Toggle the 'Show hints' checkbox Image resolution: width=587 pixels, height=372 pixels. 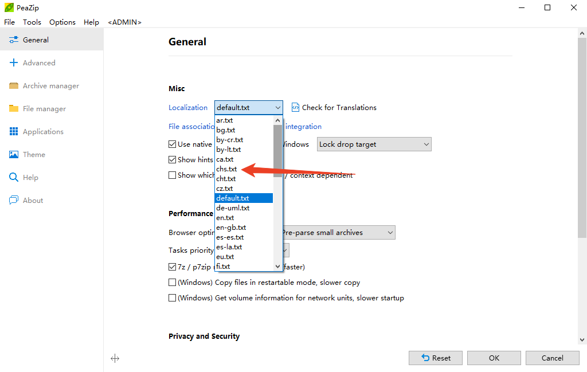(172, 160)
